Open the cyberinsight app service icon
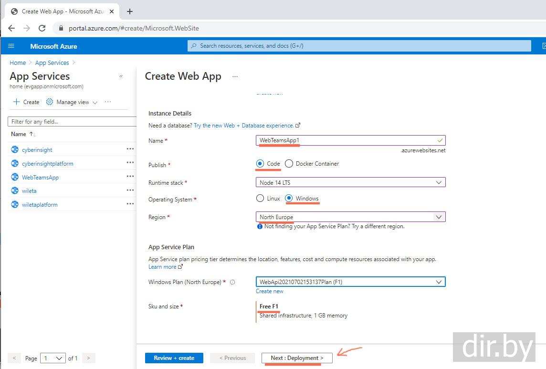 click(x=15, y=149)
